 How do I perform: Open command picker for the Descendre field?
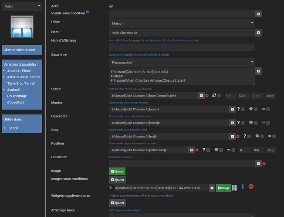(232, 123)
